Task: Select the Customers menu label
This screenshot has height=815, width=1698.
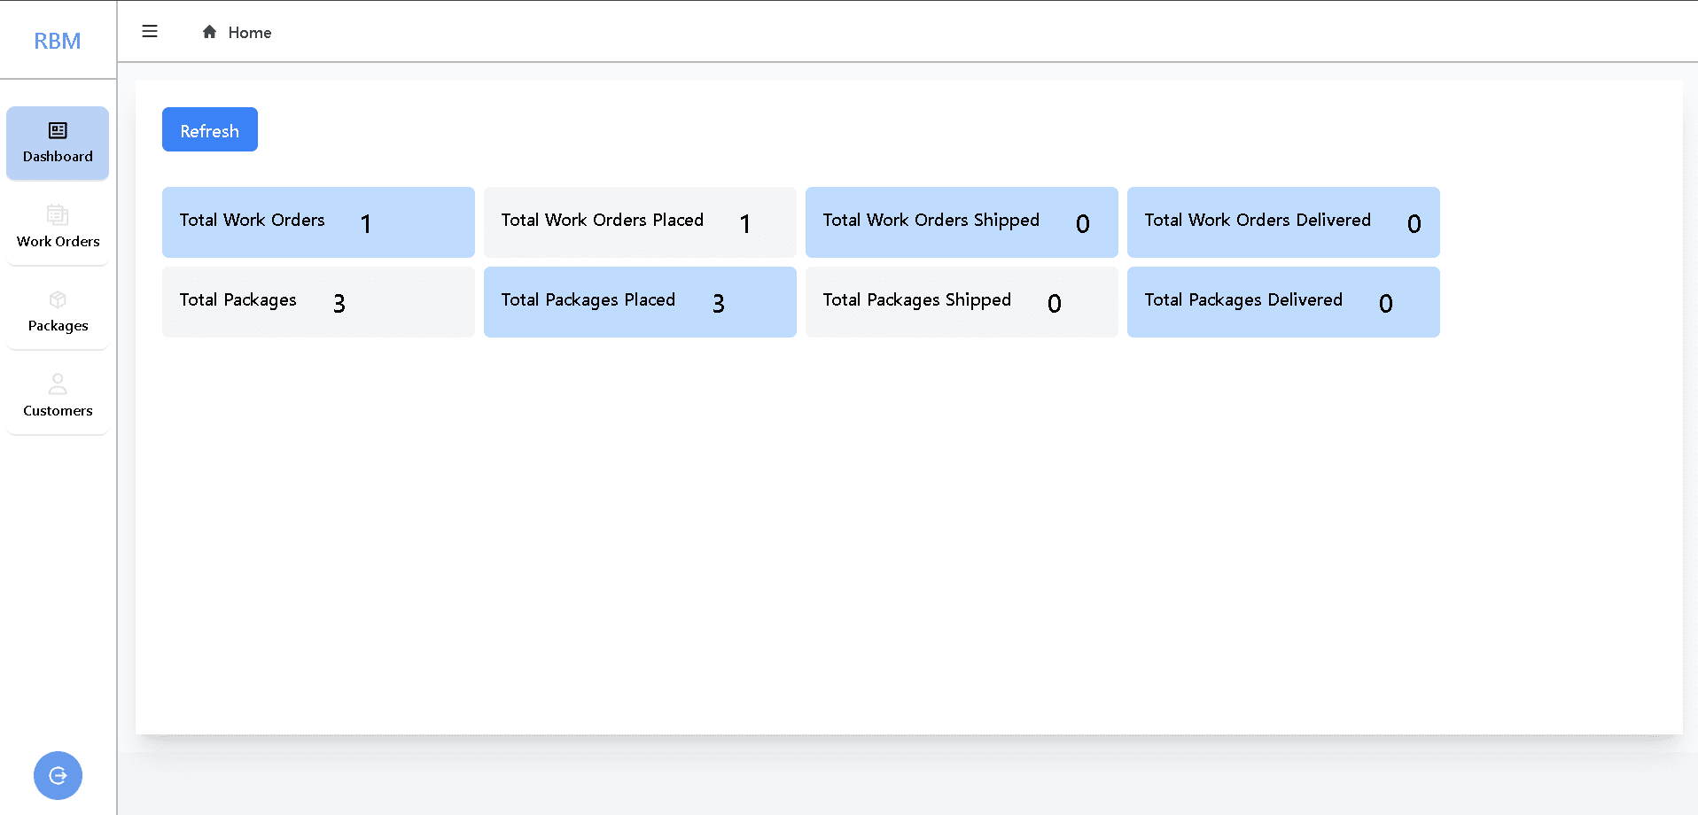Action: click(58, 411)
